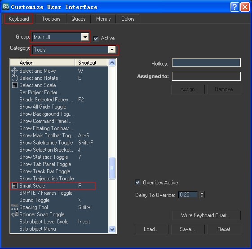The image size is (252, 249).
Task: Switch to the Toolbars tab
Action: tap(51, 19)
